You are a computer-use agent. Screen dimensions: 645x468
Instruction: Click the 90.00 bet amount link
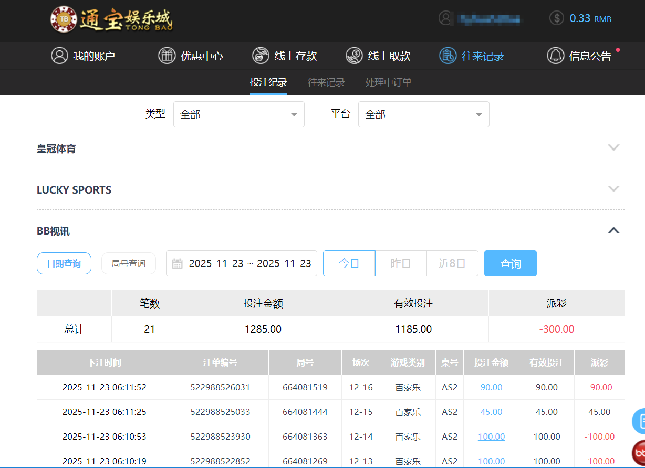(491, 387)
